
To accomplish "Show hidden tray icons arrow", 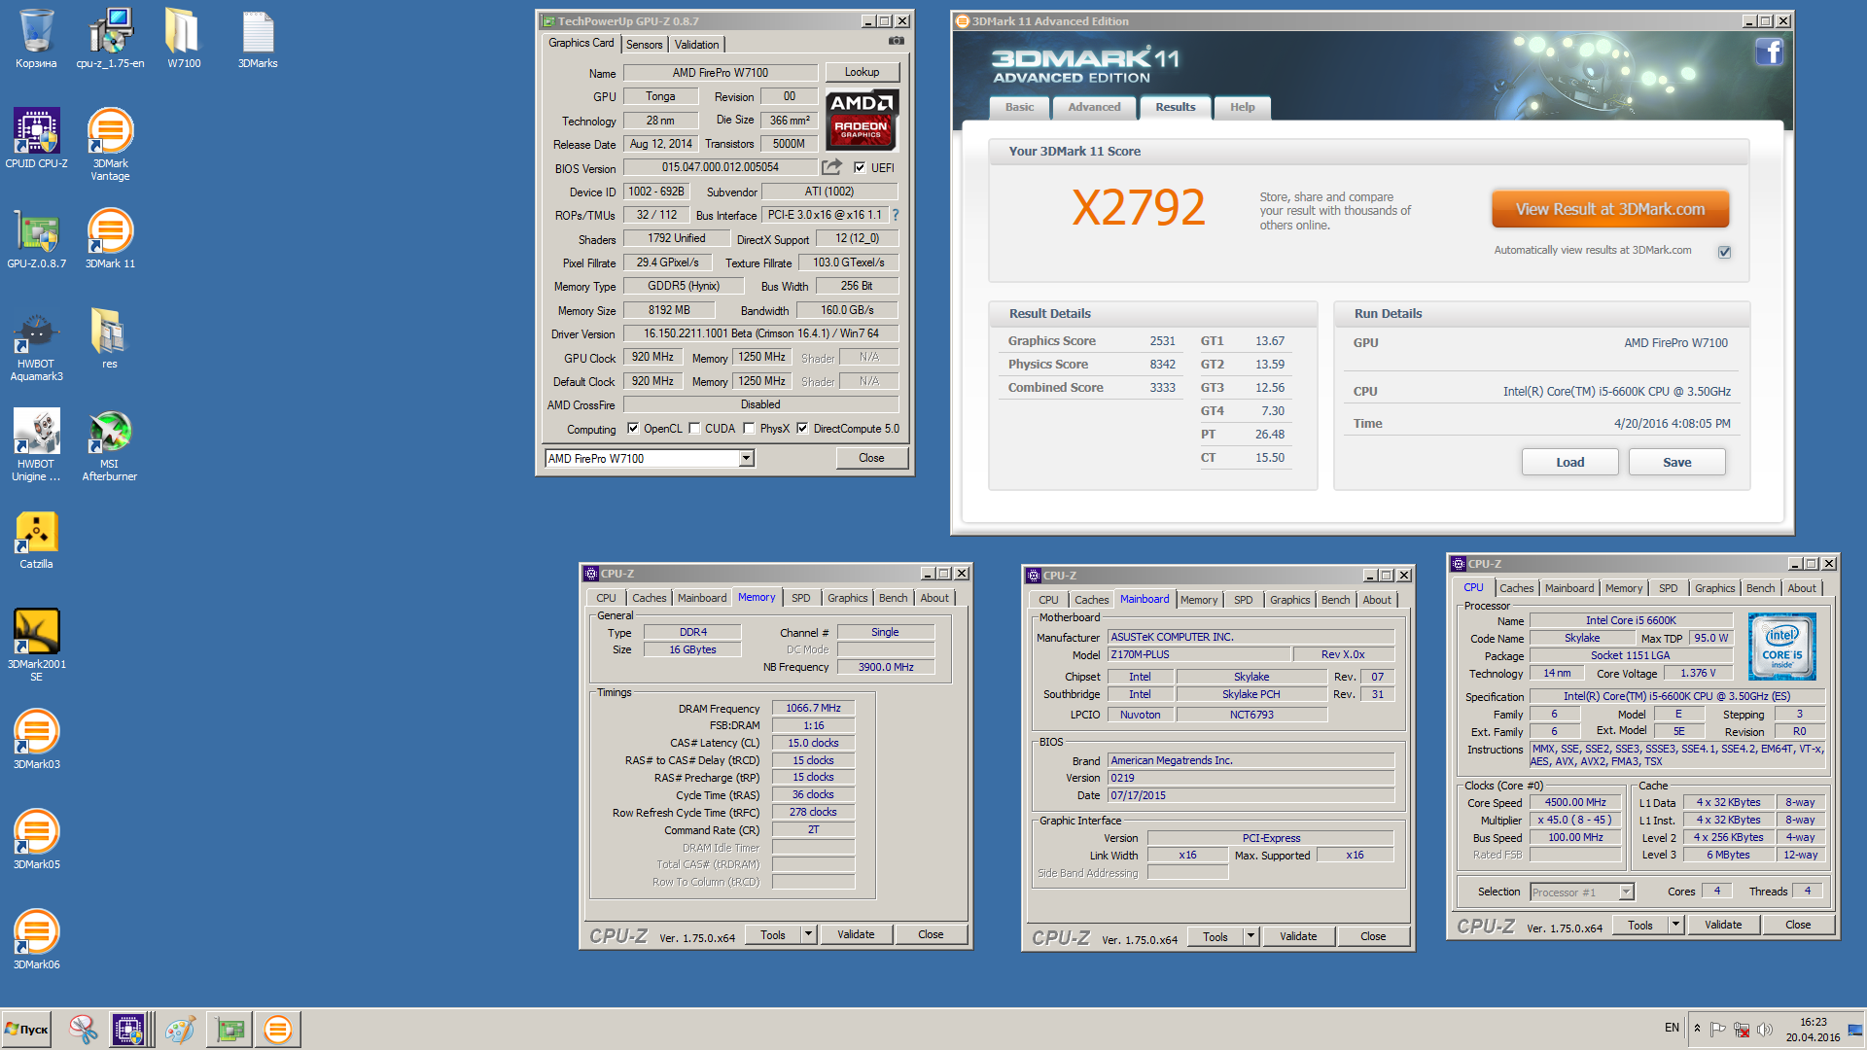I will [x=1697, y=1029].
